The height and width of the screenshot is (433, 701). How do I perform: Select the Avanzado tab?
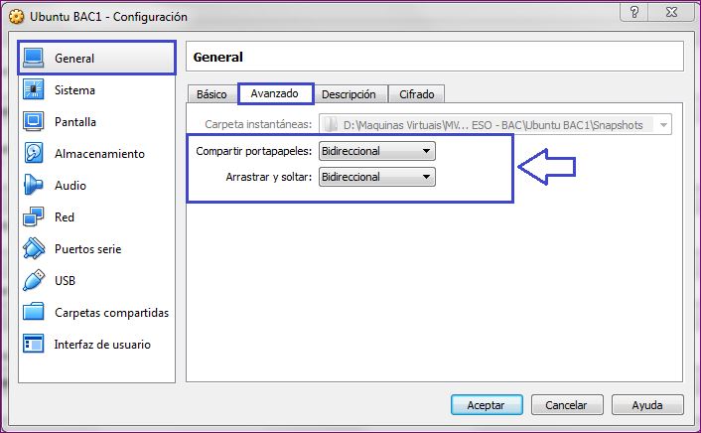[x=275, y=94]
